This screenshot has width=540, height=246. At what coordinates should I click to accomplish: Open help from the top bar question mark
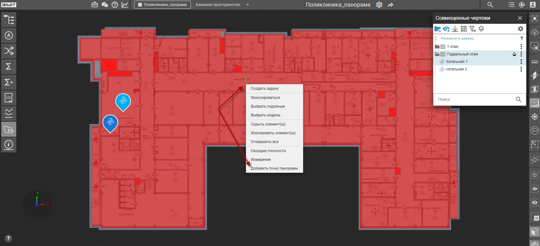click(x=115, y=5)
